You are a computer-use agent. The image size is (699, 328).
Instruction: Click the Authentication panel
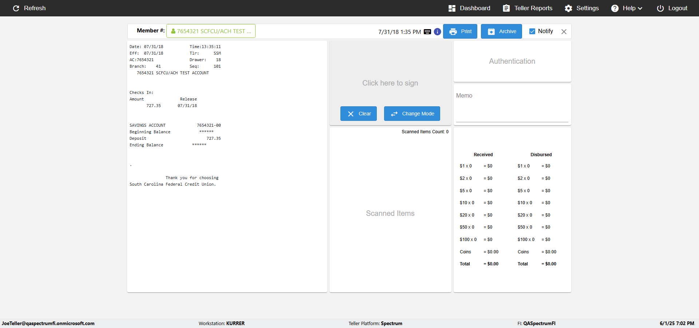[512, 61]
